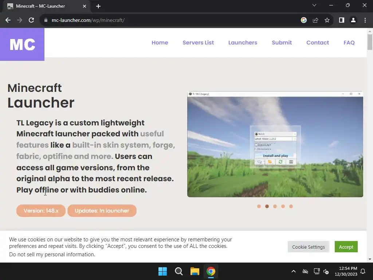Click the 'Minecraft Launcher' heading
The height and width of the screenshot is (280, 373).
[41, 96]
